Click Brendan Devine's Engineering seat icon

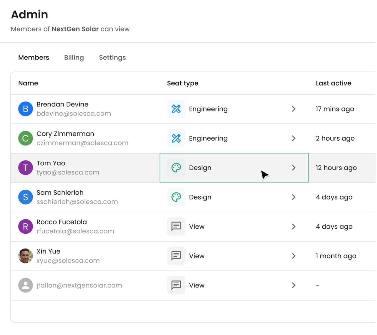coord(176,109)
